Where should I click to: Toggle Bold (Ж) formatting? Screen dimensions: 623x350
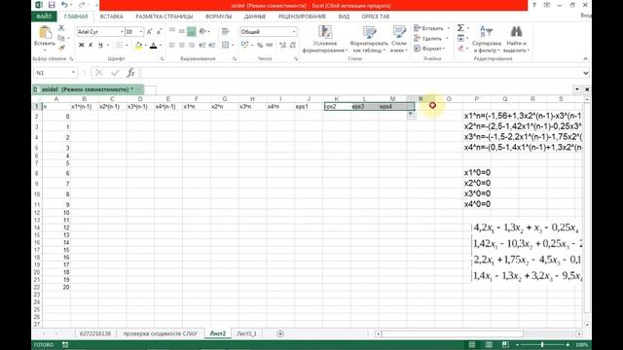(x=82, y=46)
